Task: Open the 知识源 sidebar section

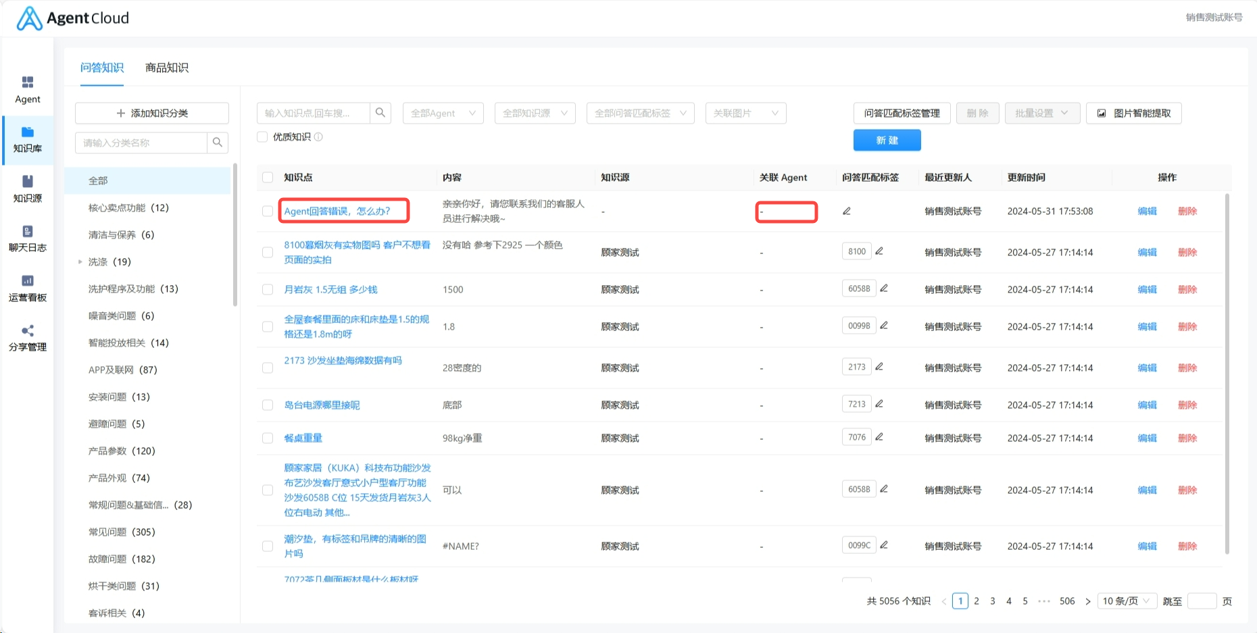Action: 28,189
